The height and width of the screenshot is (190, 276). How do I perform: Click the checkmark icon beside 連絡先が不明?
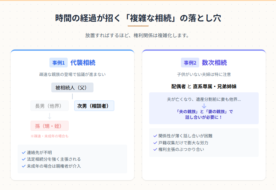click(24, 153)
